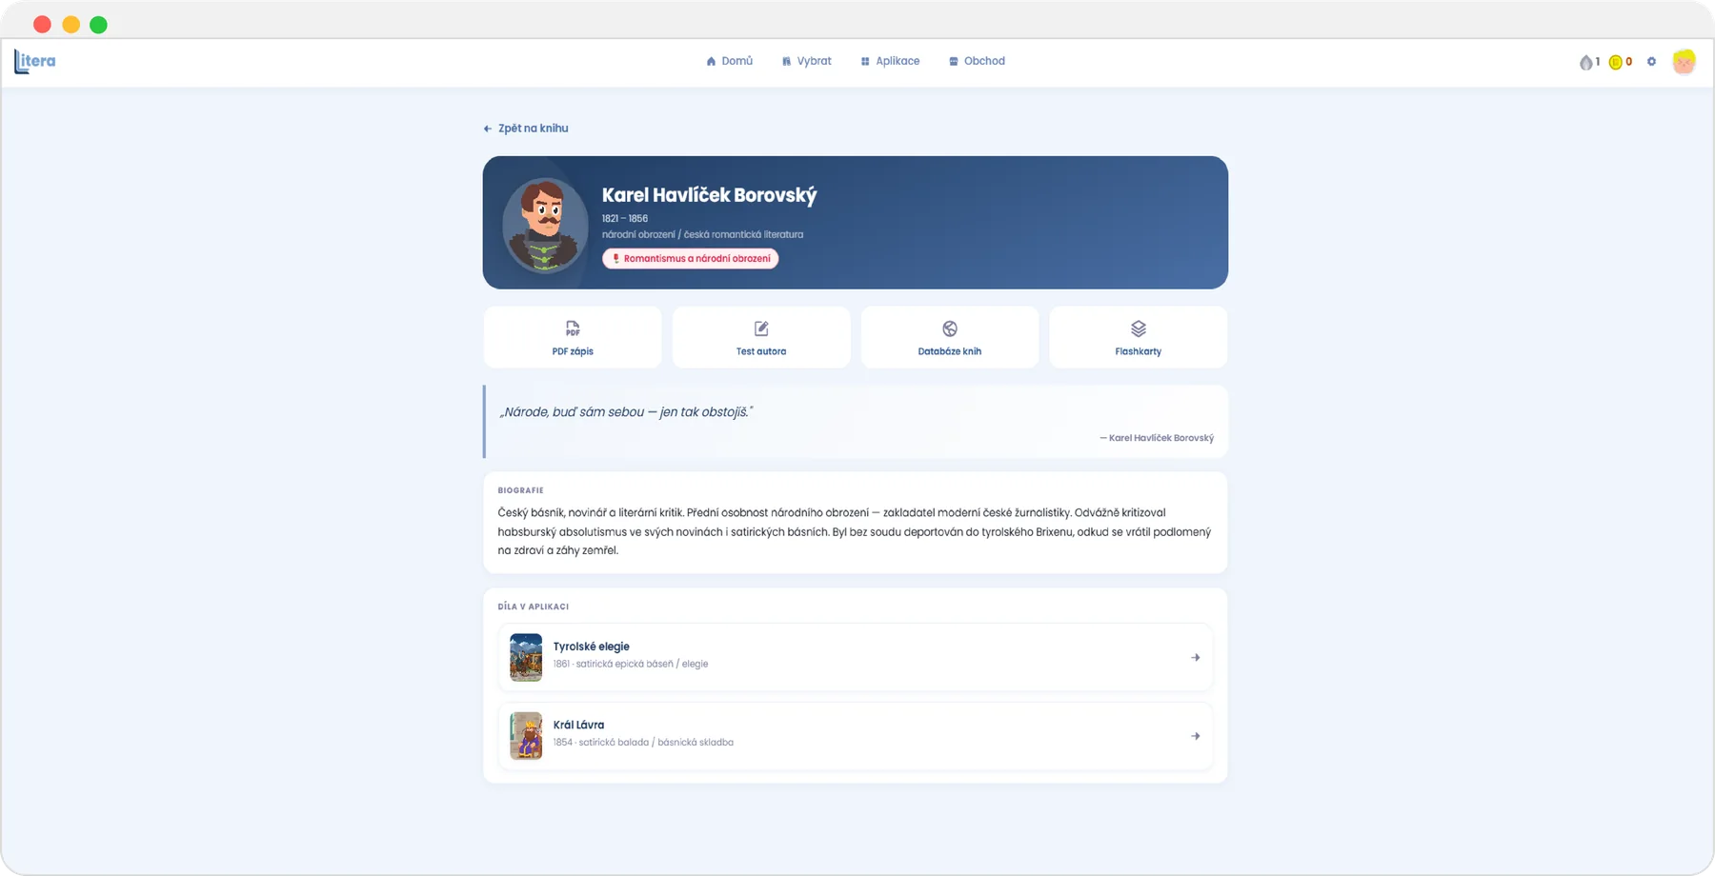1715x876 pixels.
Task: Click the BIOGRAFIE section label
Action: 521,490
